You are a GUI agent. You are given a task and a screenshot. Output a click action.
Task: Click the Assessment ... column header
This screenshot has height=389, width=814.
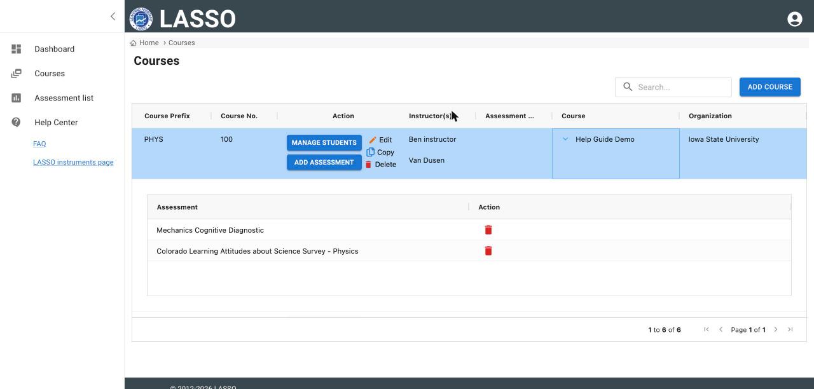pyautogui.click(x=510, y=116)
